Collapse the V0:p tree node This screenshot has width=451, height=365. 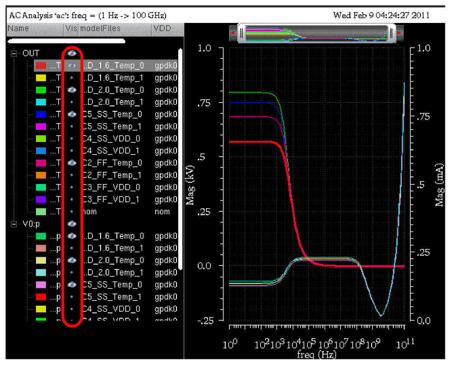pos(14,224)
